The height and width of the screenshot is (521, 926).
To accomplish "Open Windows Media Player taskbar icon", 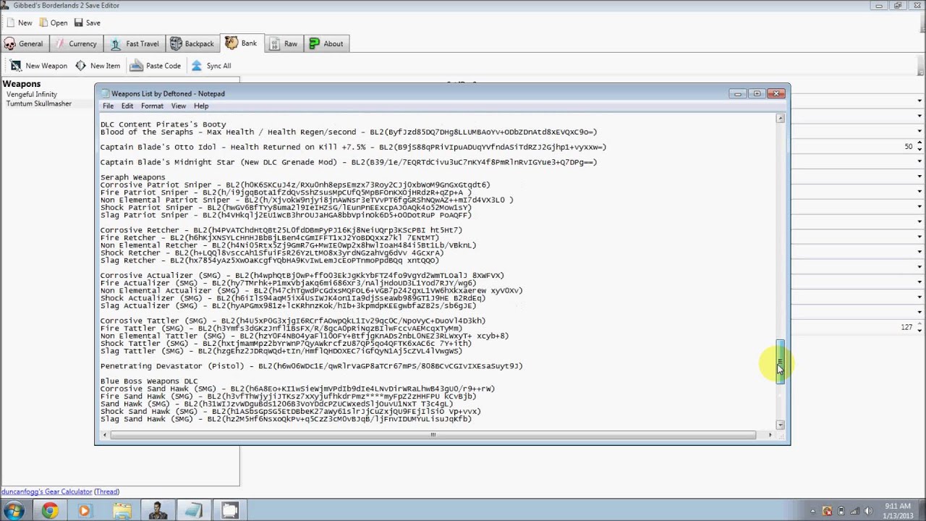I will [x=84, y=511].
